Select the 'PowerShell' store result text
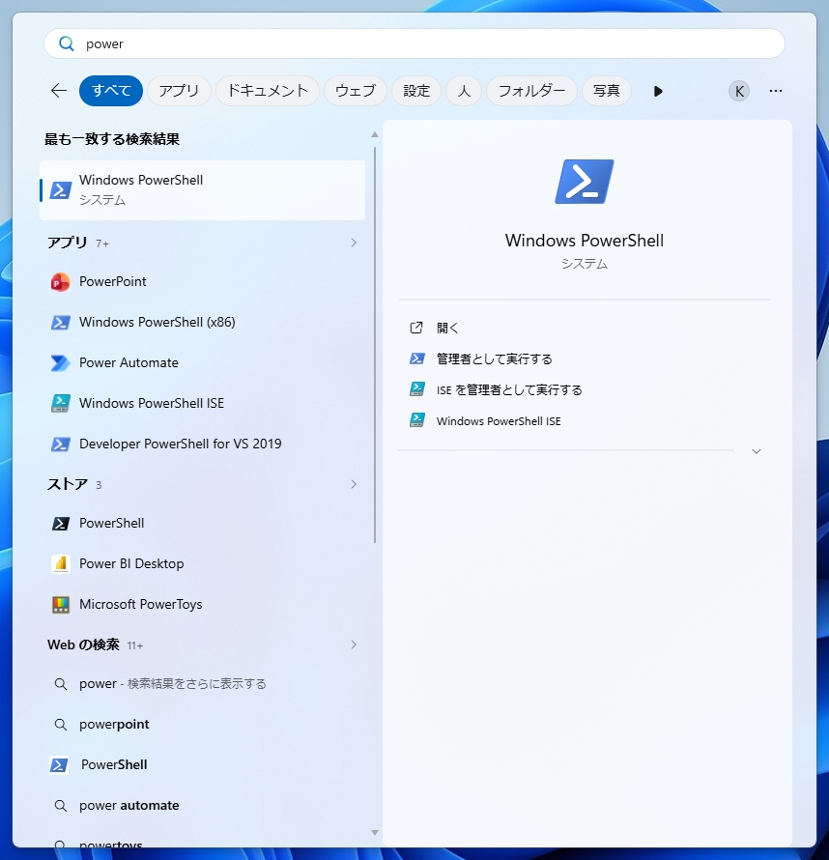 112,523
